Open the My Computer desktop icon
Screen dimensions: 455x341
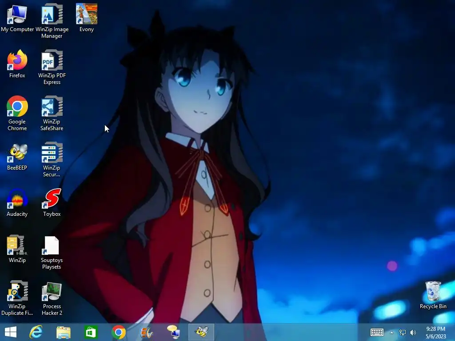pos(17,18)
